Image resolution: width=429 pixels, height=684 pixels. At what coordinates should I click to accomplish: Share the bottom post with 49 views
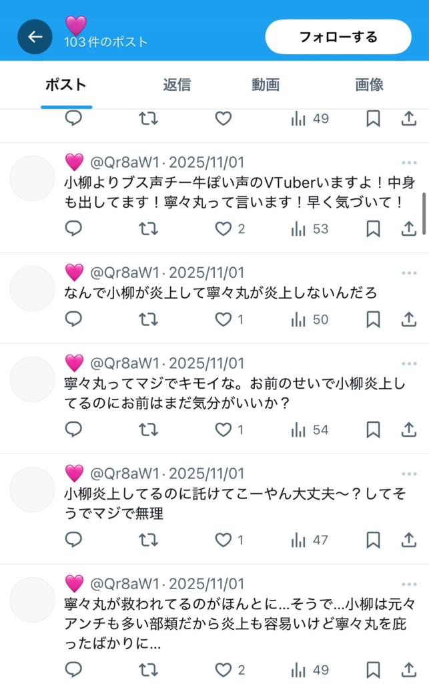408,669
